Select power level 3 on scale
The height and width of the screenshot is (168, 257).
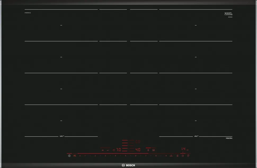105,156
